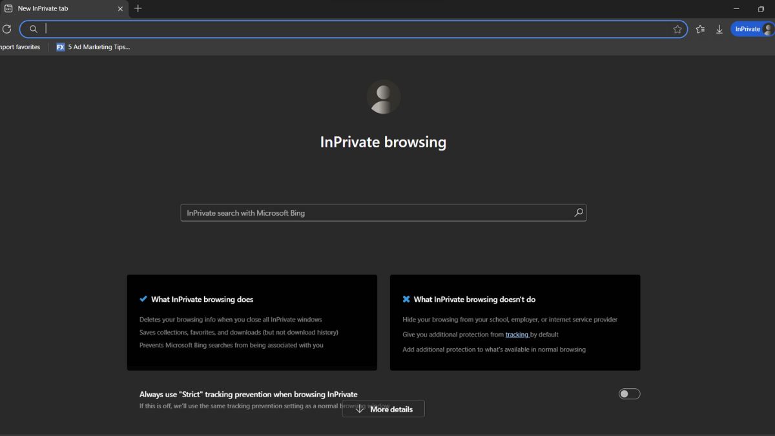Image resolution: width=775 pixels, height=436 pixels.
Task: Click 'Hide your browsing from your school' line
Action: click(x=510, y=320)
